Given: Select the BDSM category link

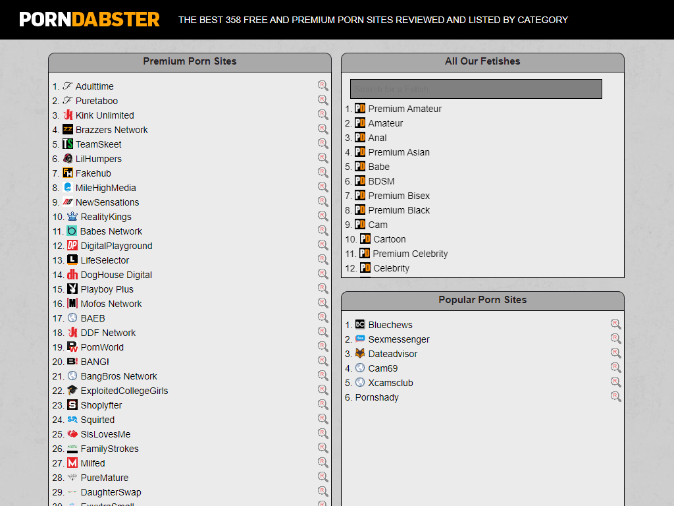Looking at the screenshot, I should pyautogui.click(x=381, y=181).
